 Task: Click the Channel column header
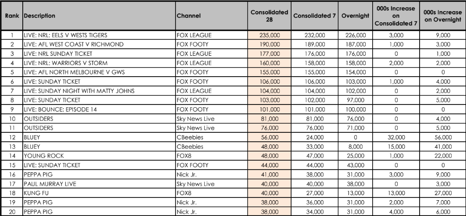pyautogui.click(x=212, y=16)
